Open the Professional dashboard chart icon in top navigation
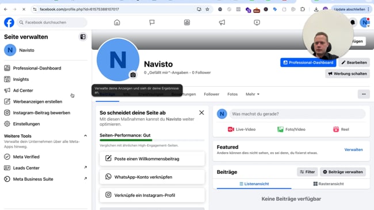 pos(187,22)
